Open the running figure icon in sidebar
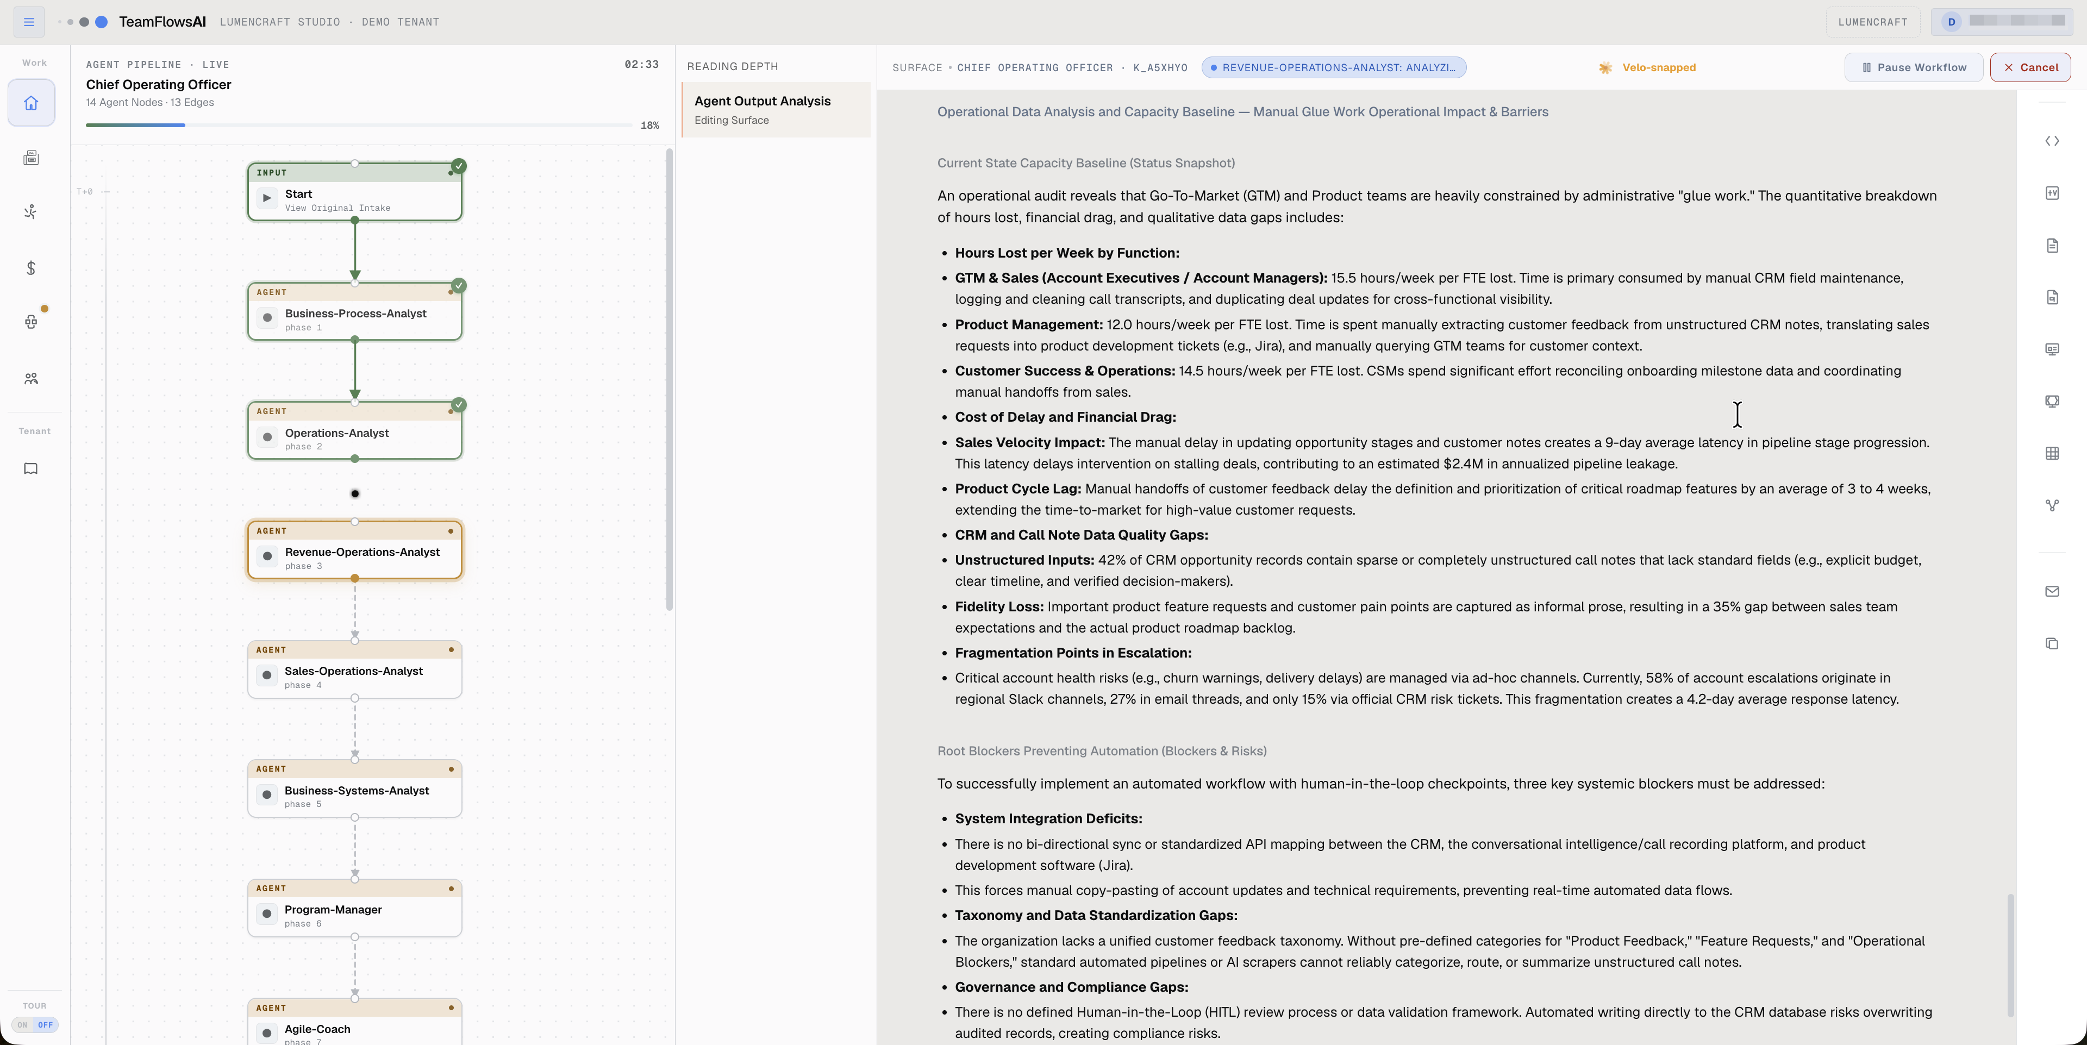Screen dimensions: 2087x1045 tap(32, 212)
